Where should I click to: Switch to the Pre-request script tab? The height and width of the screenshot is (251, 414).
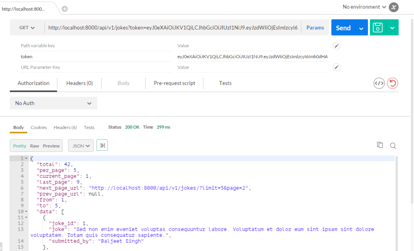pyautogui.click(x=174, y=83)
